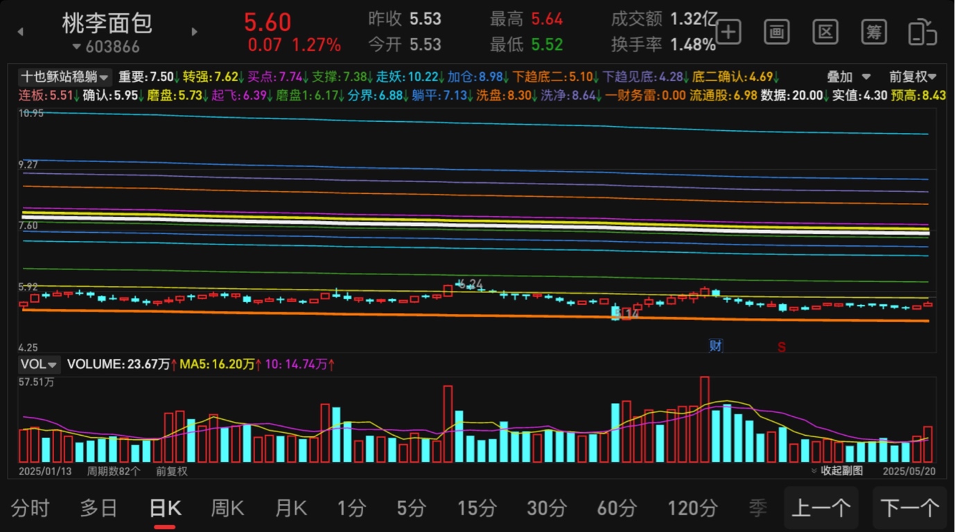Click the end date 2025/05/20

909,471
